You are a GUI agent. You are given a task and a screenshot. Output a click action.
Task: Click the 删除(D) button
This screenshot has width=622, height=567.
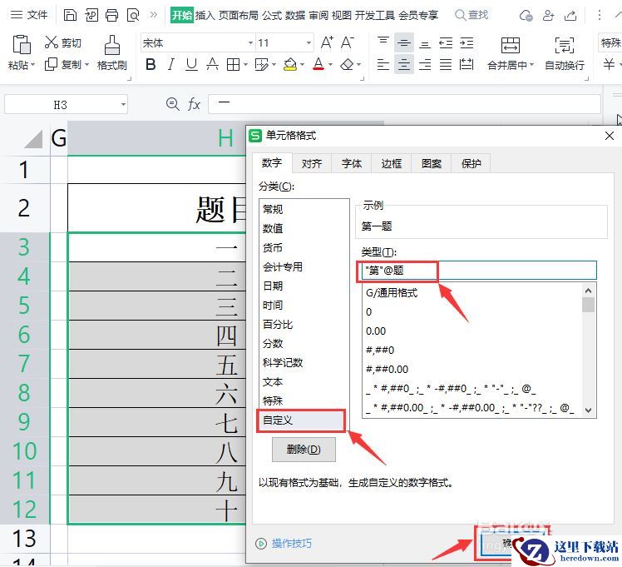(x=304, y=450)
